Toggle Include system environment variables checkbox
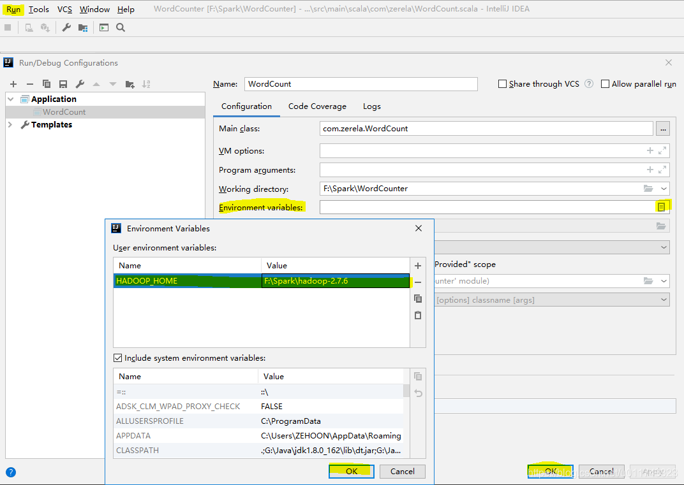 (x=117, y=358)
